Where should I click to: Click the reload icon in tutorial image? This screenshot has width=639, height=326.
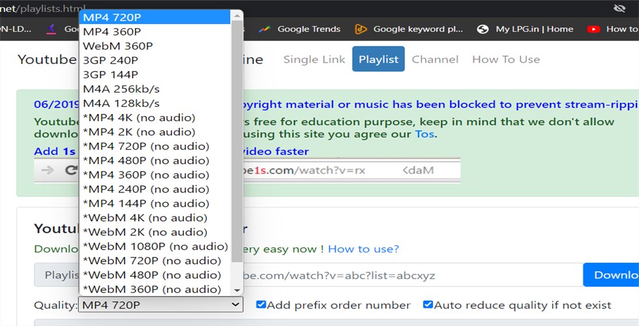click(x=70, y=170)
